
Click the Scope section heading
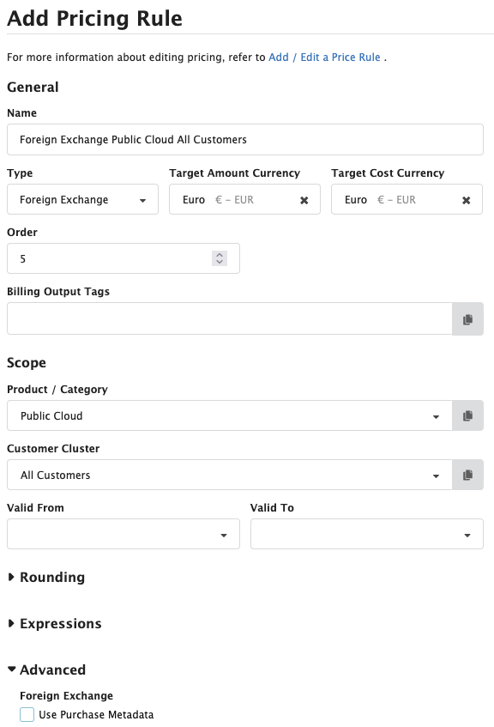[x=27, y=362]
